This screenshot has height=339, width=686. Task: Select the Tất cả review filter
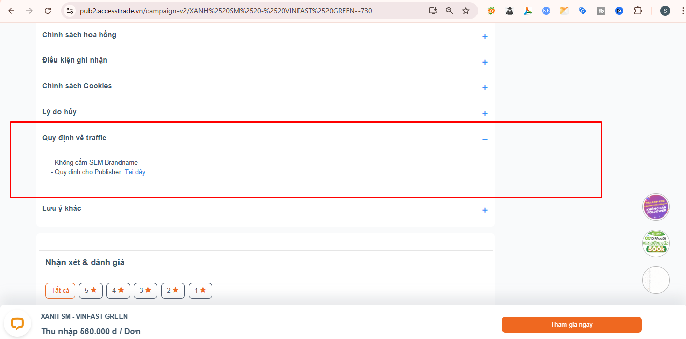click(x=61, y=291)
